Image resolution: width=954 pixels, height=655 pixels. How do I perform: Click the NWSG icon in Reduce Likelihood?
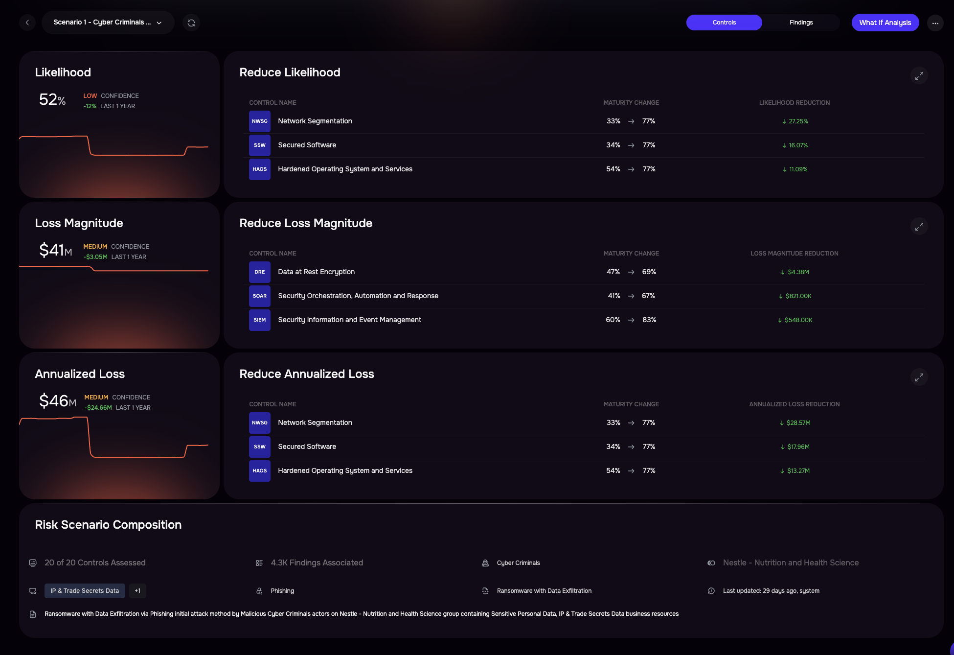point(260,121)
